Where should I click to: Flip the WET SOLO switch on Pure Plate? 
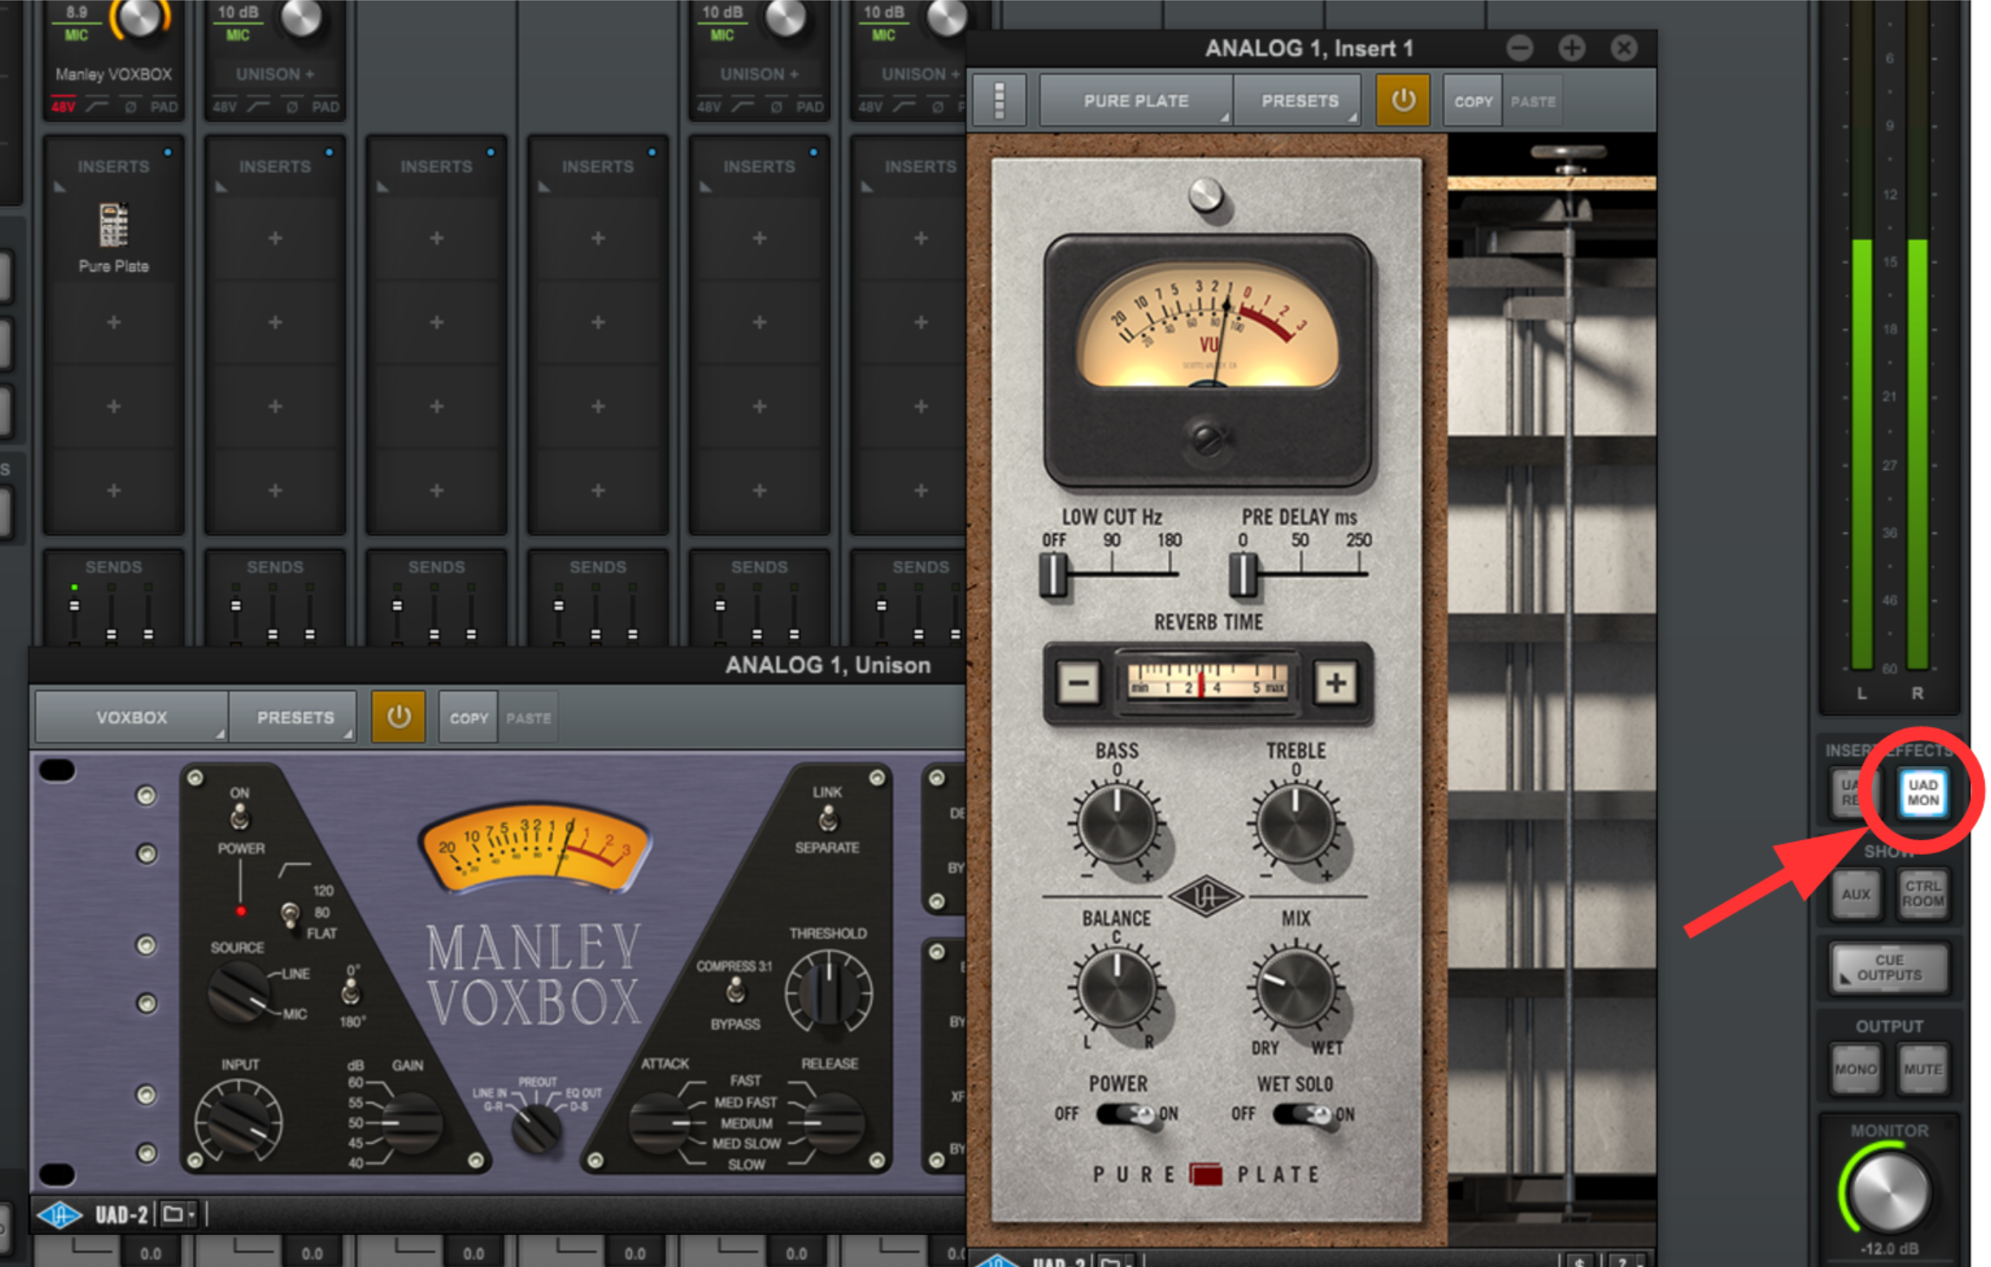[1304, 1114]
